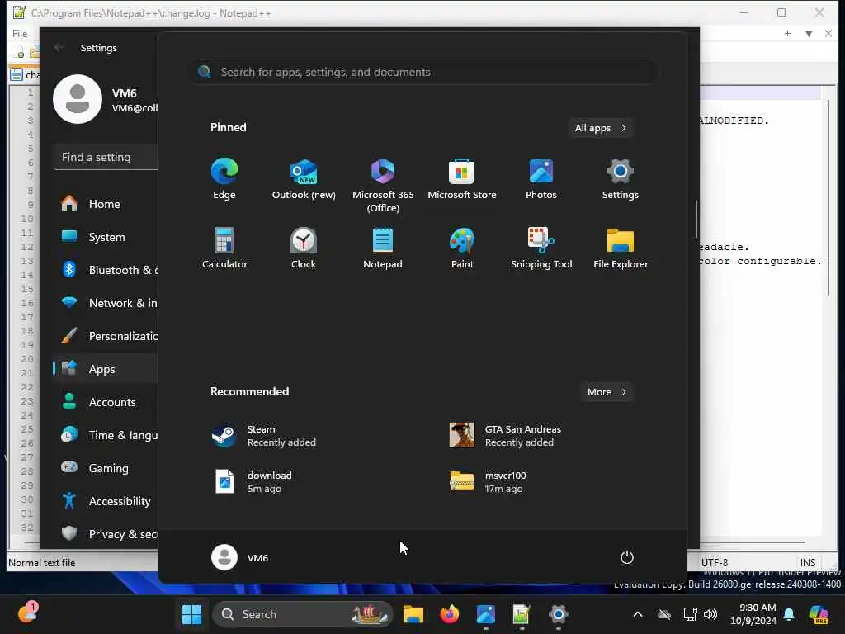This screenshot has width=845, height=634.
Task: Open Privacy & security settings
Action: click(106, 534)
